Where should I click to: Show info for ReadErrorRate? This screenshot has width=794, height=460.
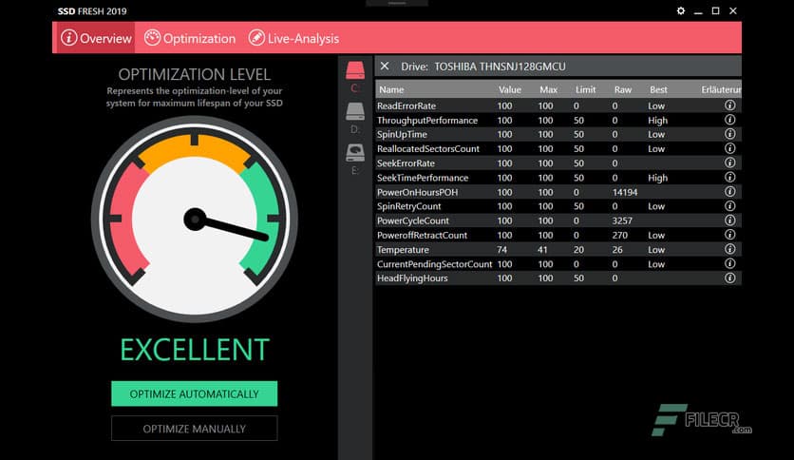pyautogui.click(x=729, y=105)
